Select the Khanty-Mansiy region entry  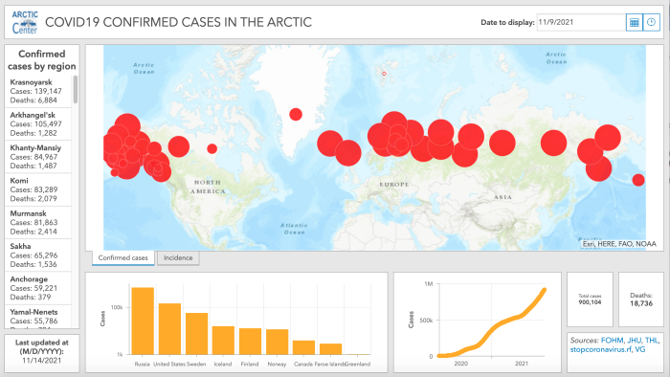click(x=38, y=157)
